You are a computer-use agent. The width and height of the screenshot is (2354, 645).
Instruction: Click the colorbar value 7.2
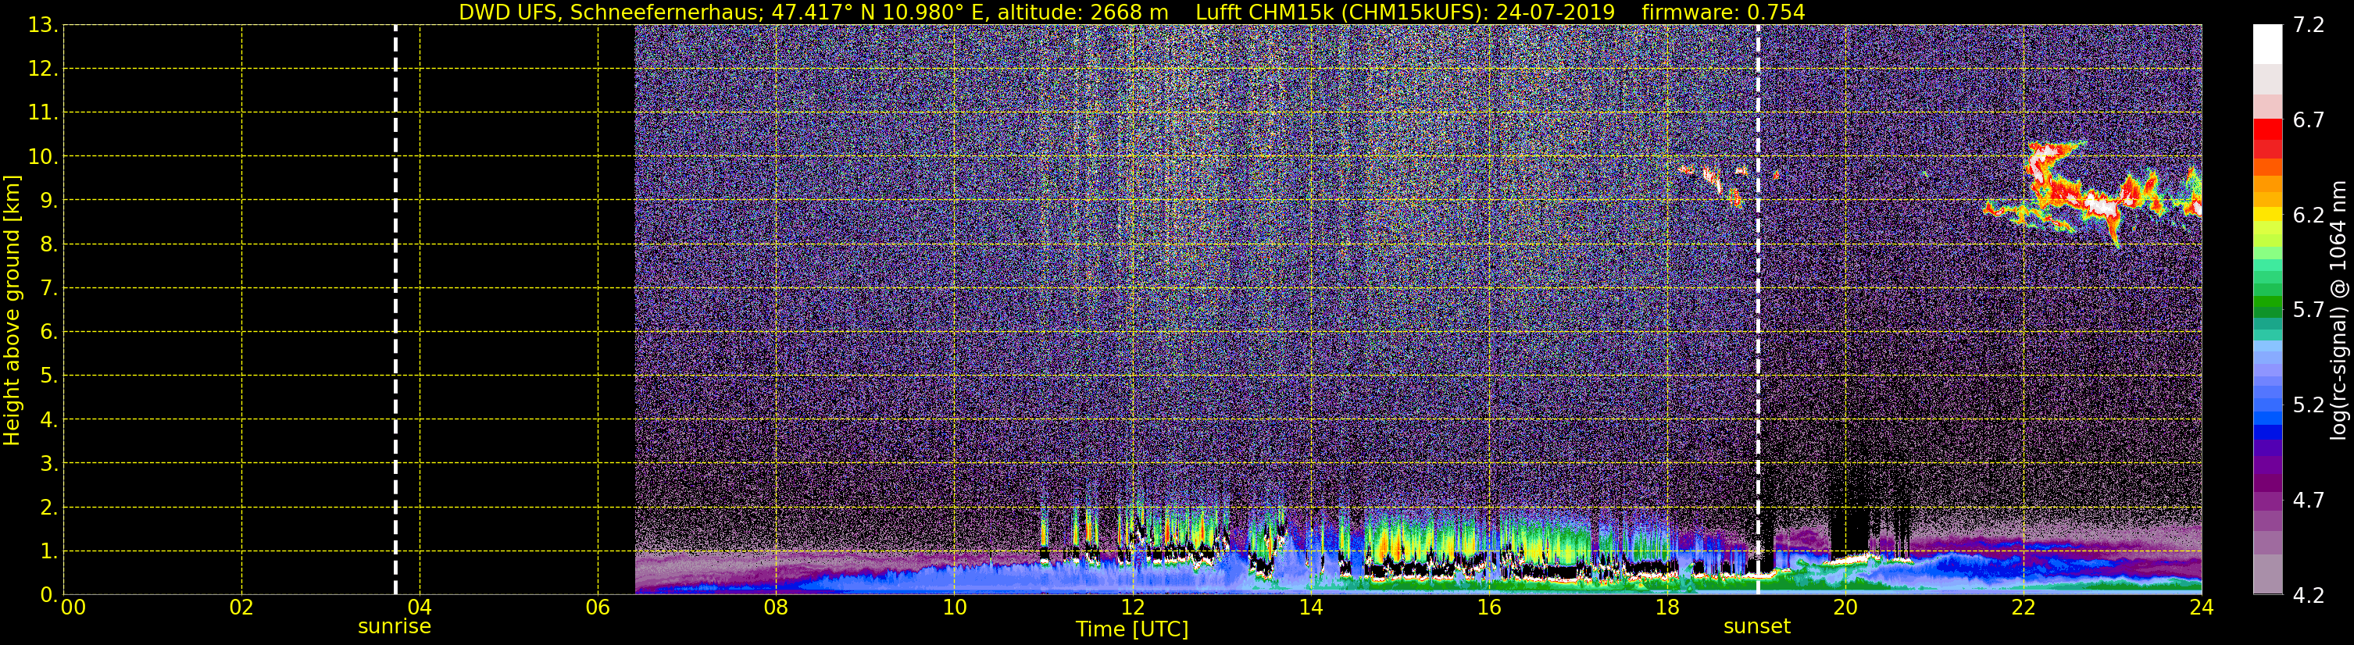[x=2309, y=26]
